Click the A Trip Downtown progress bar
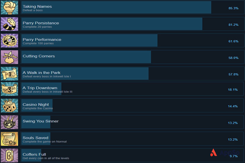Image resolution: width=245 pixels, height=163 pixels. (41, 89)
